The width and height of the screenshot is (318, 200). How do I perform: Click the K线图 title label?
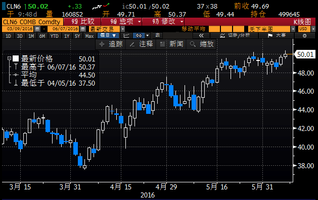tap(302, 22)
